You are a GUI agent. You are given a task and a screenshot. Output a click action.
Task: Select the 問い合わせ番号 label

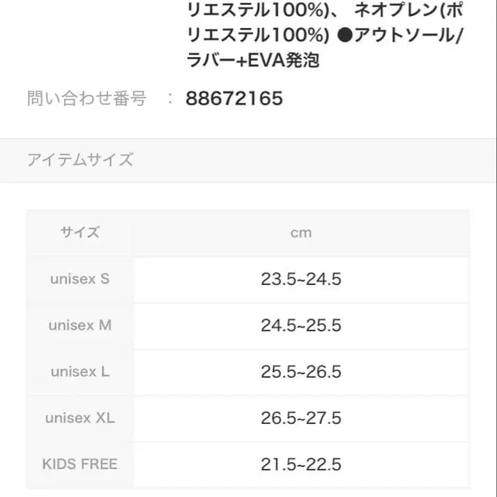(86, 99)
